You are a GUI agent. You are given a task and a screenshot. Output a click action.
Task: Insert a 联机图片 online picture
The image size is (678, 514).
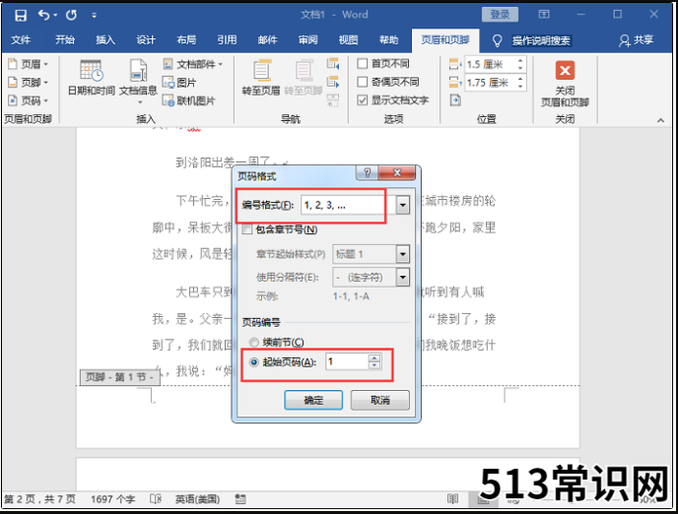[x=189, y=100]
